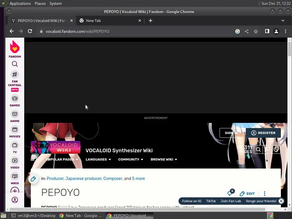Close the New Tab tab
This screenshot has width=292, height=219.
[140, 21]
